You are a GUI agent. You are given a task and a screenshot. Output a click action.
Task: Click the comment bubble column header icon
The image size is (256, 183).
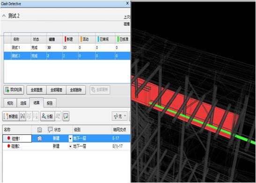pos(50,130)
